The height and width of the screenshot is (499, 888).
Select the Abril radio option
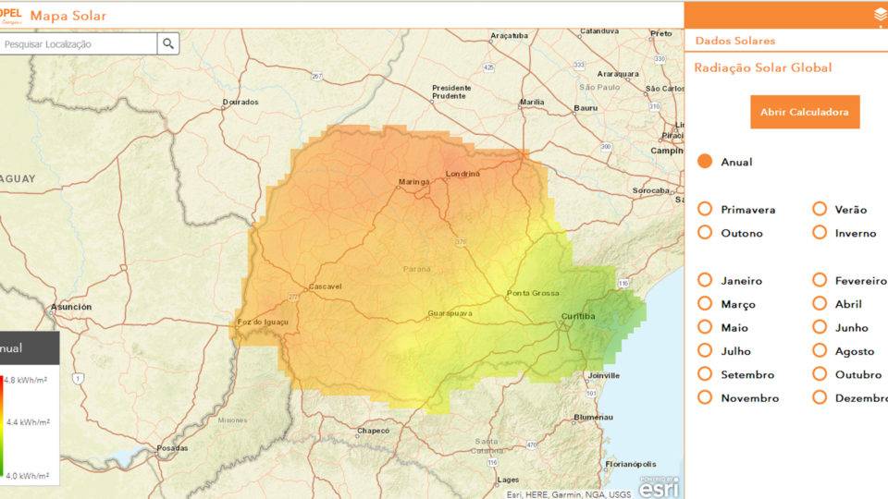(x=820, y=304)
